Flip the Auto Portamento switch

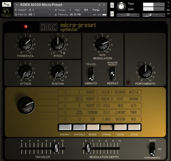[153, 149]
